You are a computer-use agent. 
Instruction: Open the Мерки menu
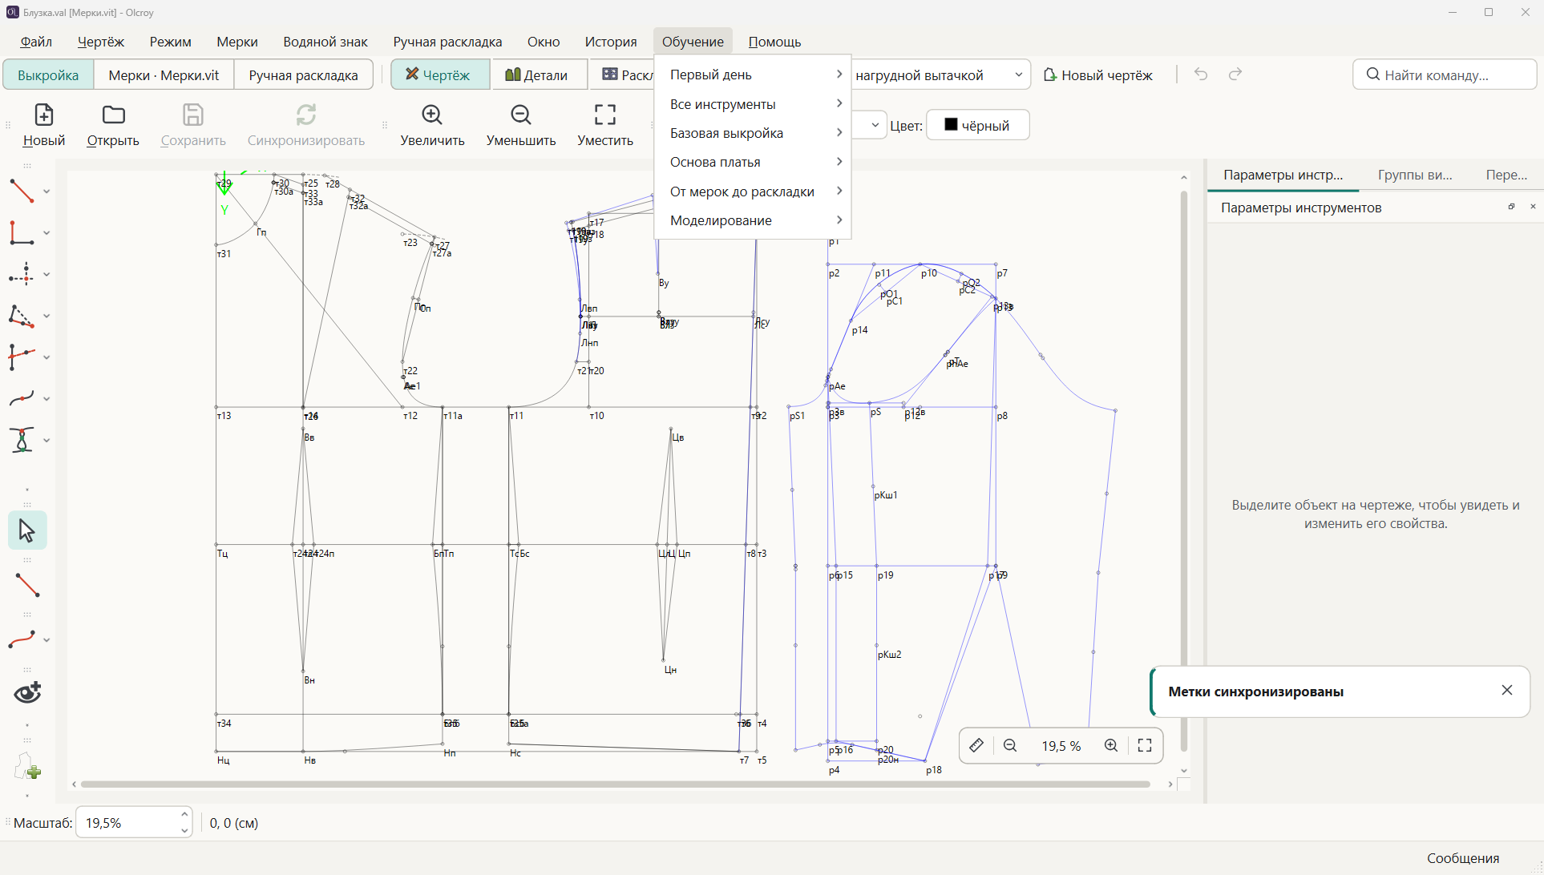[x=237, y=42]
